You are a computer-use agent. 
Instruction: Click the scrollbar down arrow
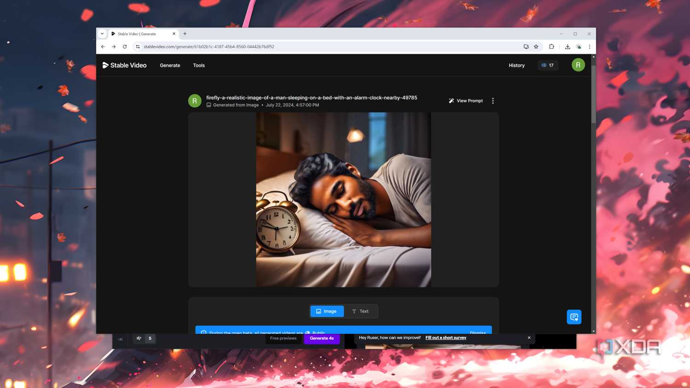coord(593,331)
